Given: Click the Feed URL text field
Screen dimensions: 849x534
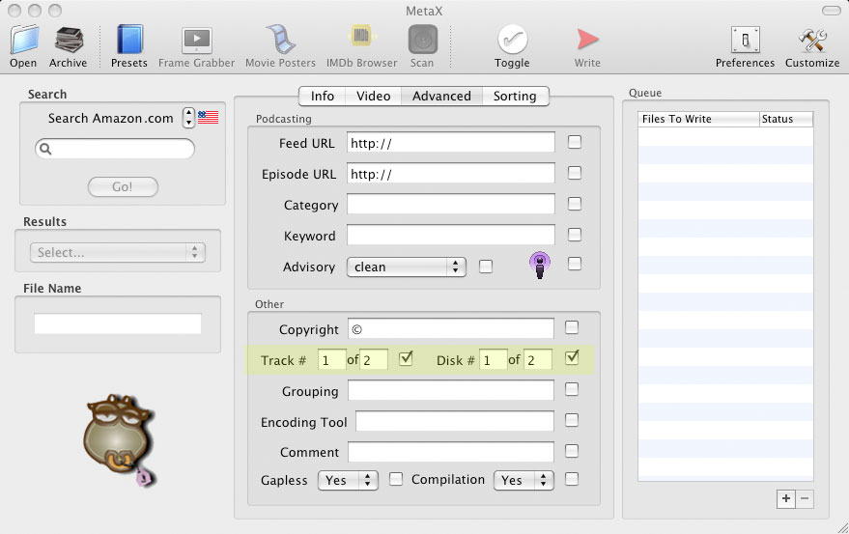Looking at the screenshot, I should coord(450,143).
